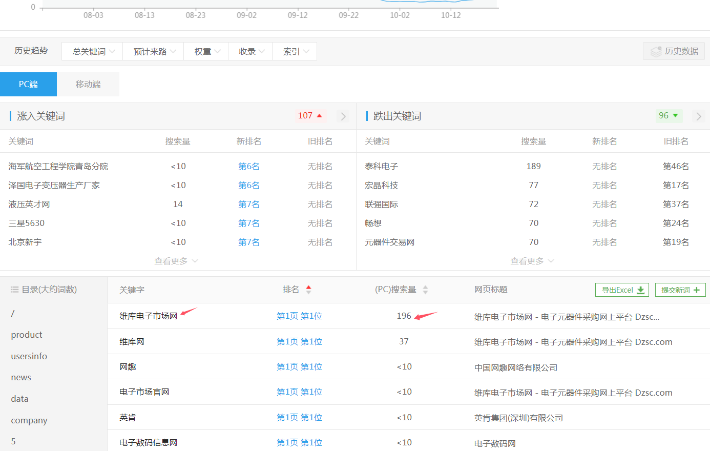710x451 pixels.
Task: Click the 目录(大约词数) list icon
Action: [15, 290]
